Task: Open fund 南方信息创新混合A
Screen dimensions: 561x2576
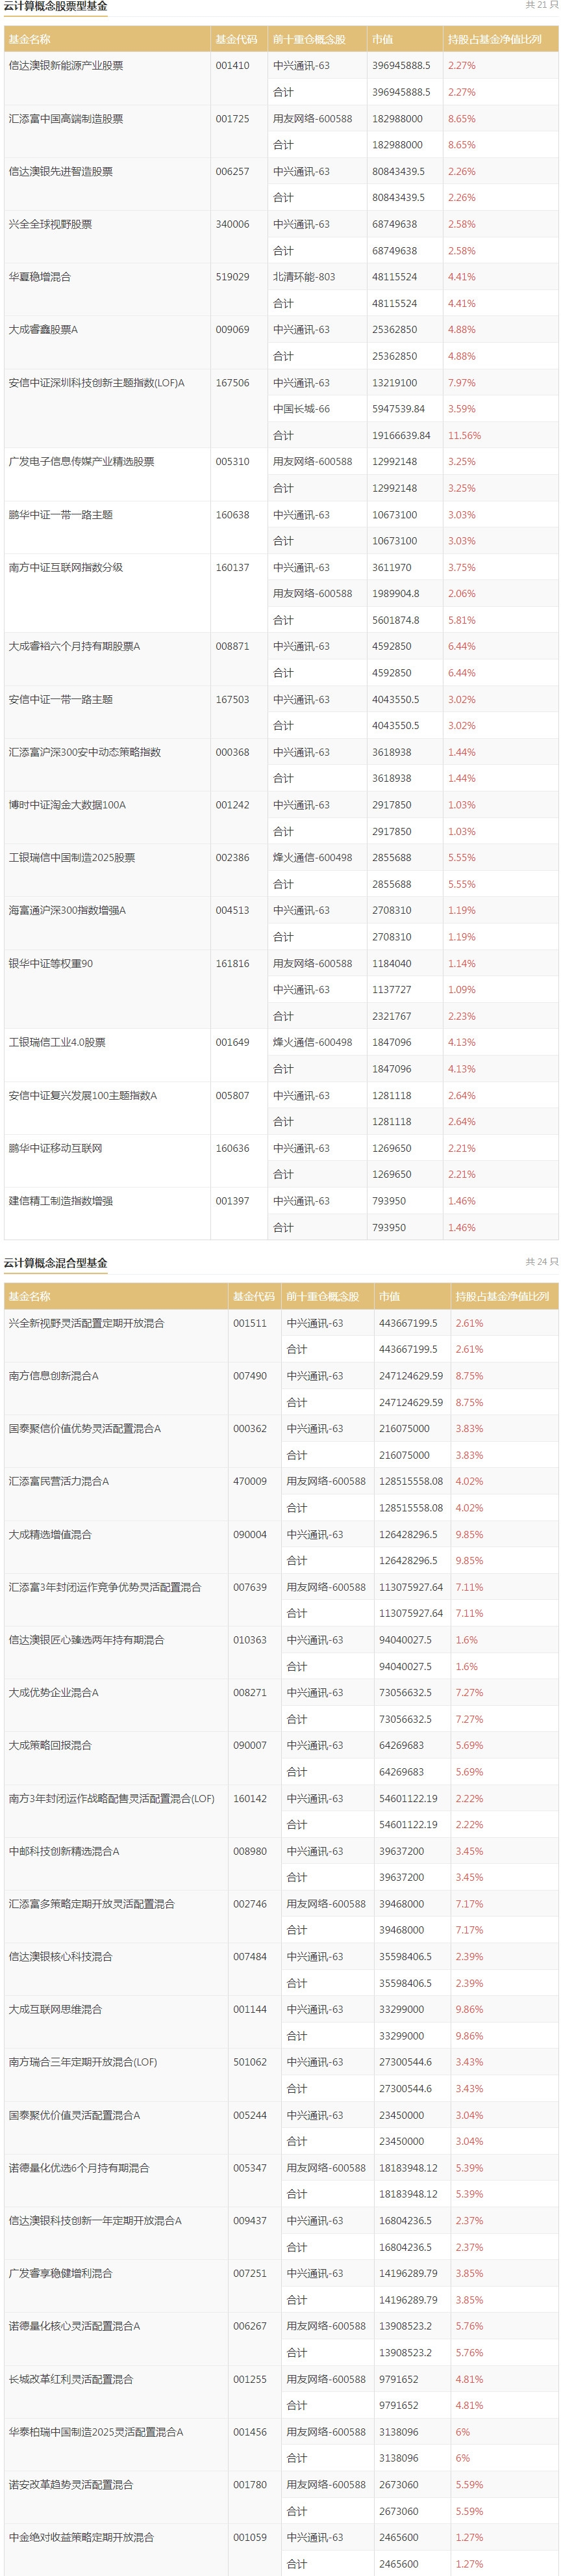Action: coord(54,1376)
